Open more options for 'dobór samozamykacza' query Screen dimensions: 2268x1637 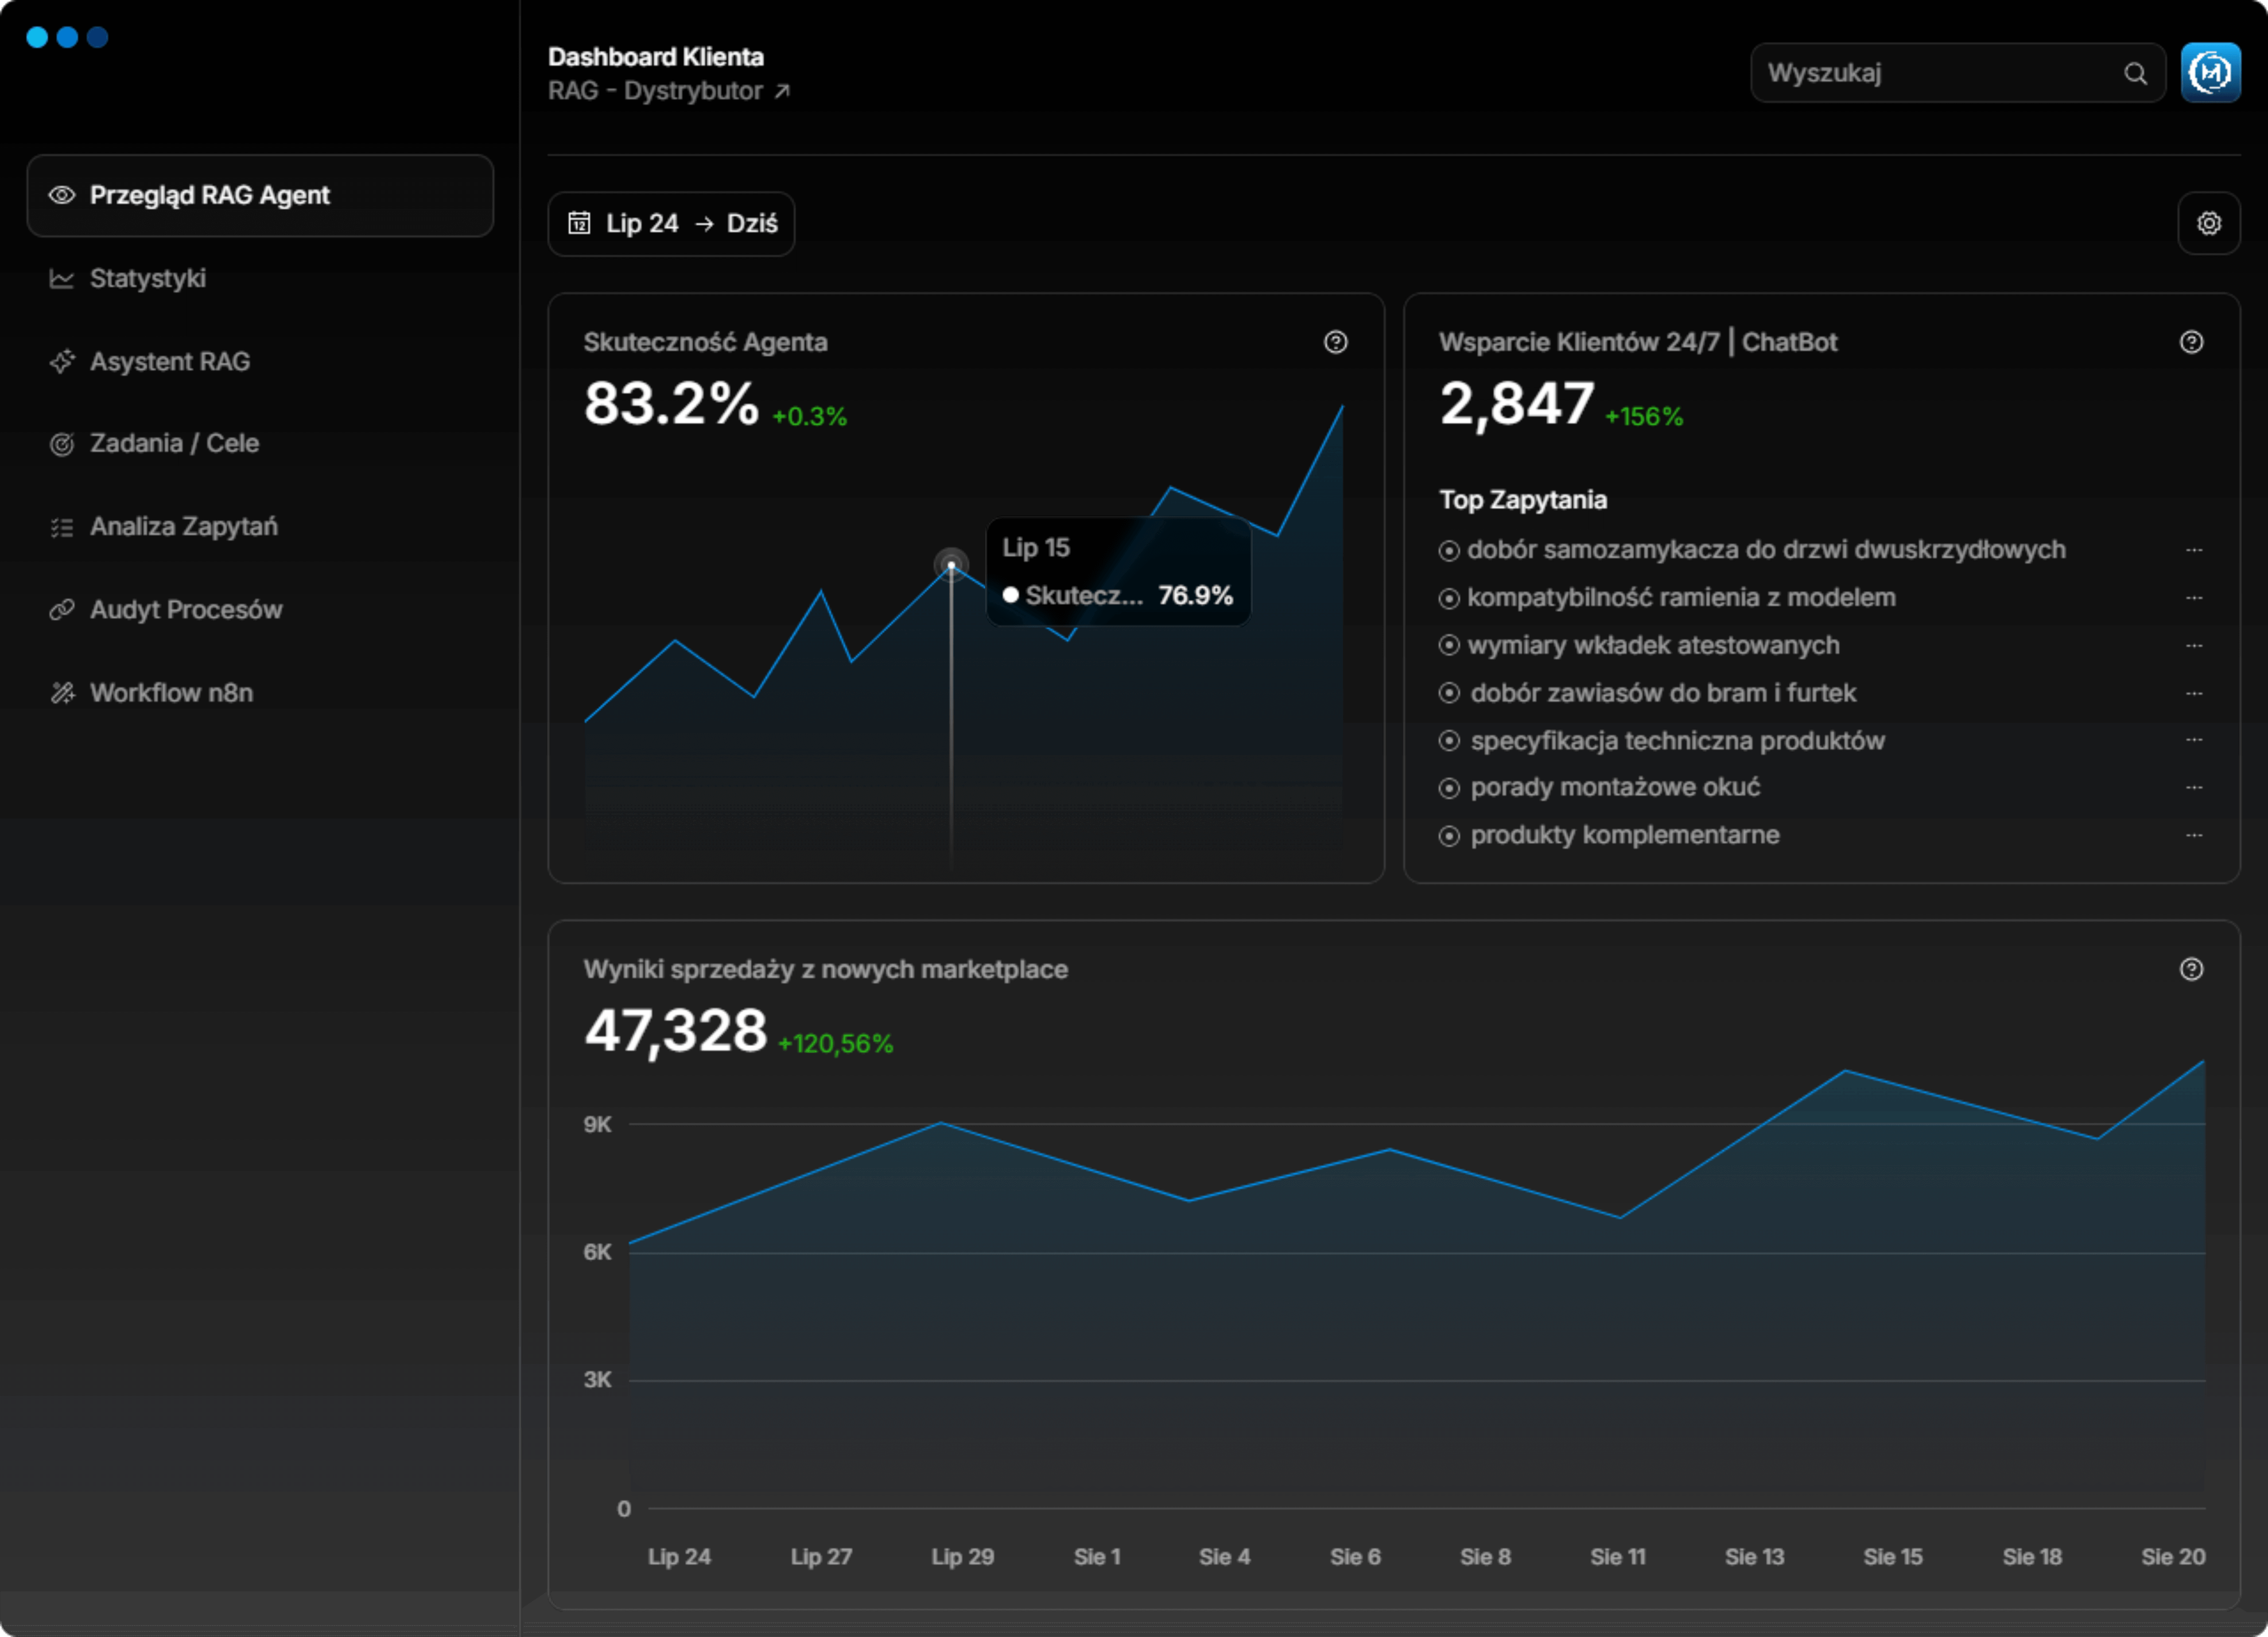(2193, 550)
